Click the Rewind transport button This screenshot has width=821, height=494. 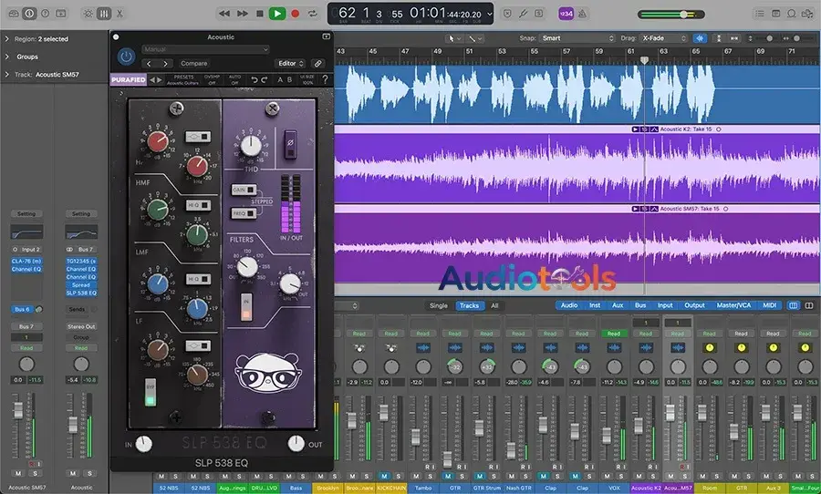tap(224, 14)
